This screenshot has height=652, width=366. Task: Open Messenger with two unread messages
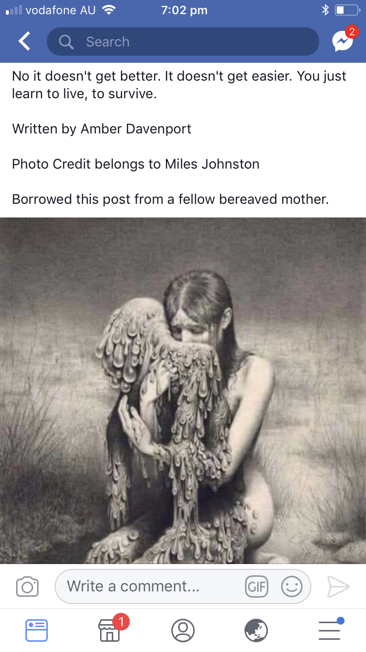[x=344, y=40]
